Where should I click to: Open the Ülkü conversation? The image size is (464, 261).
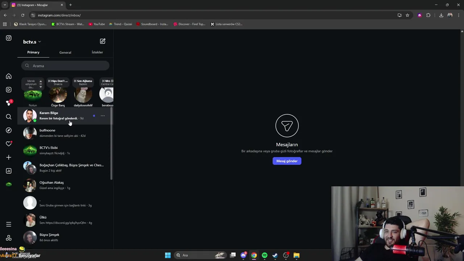pos(65,220)
